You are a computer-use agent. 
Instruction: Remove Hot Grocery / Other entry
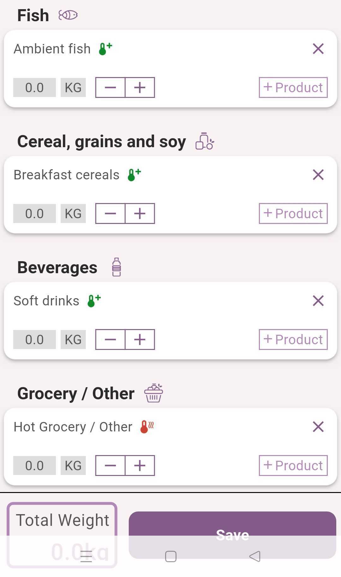[x=318, y=427]
